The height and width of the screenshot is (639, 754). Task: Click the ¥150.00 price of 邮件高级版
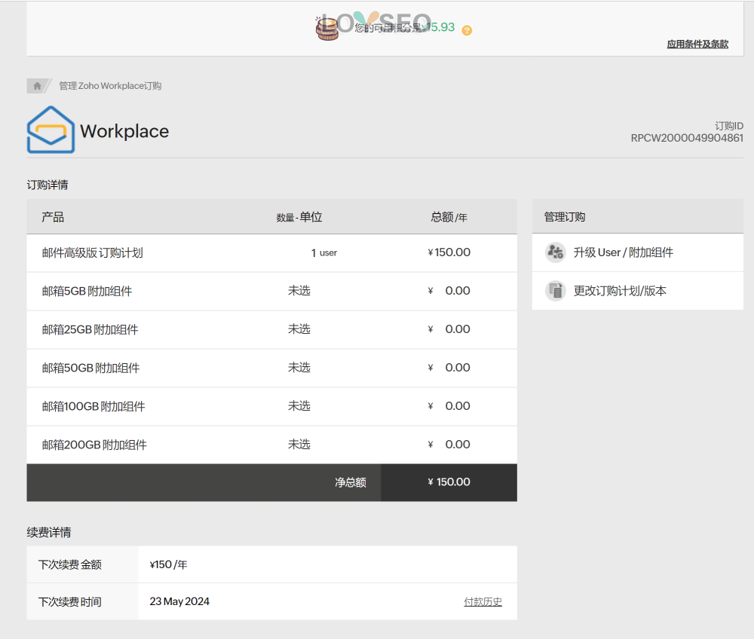coord(449,252)
